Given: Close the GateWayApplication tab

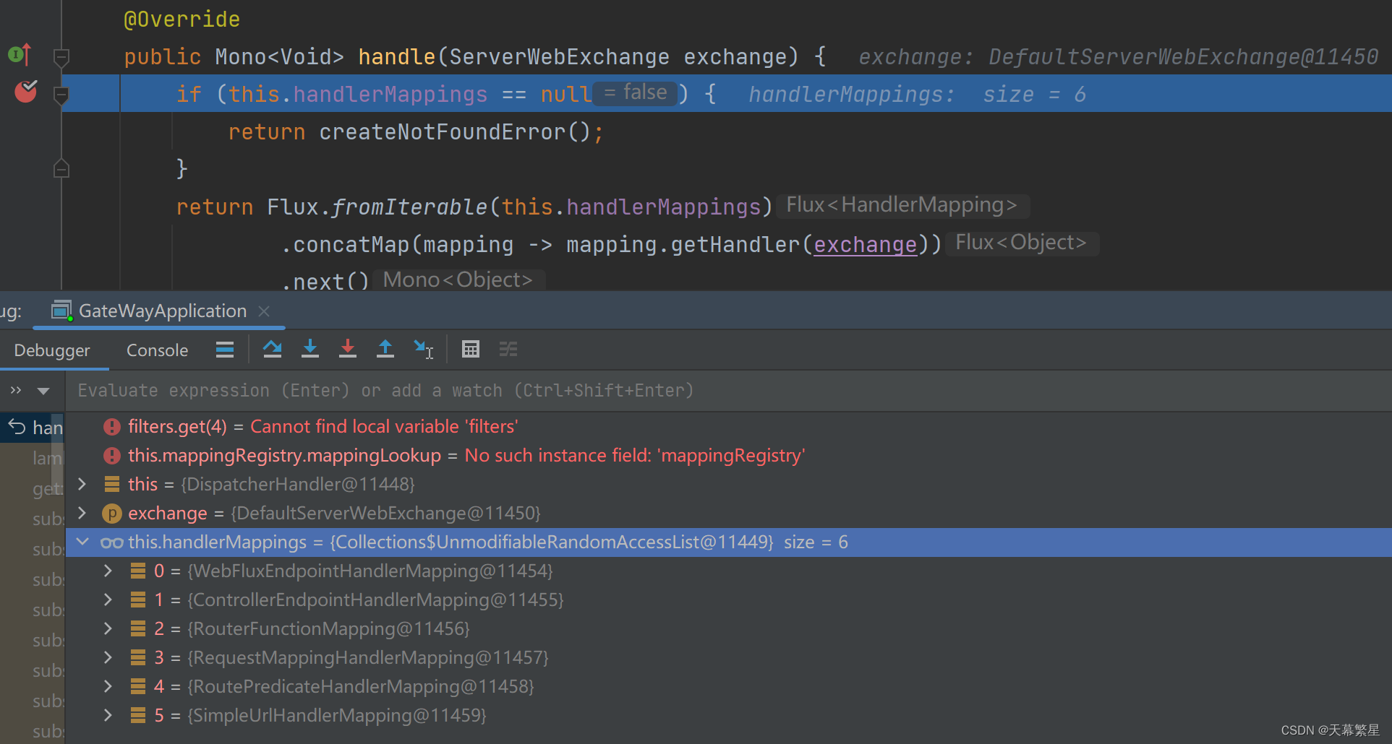Looking at the screenshot, I should 263,311.
